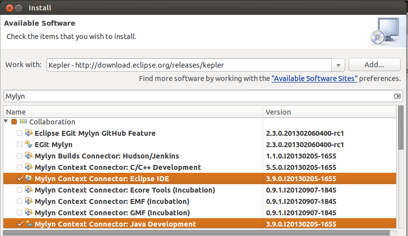This screenshot has width=408, height=236.
Task: Check Mylyn Context Connector: Ecore Tools checkbox
Action: click(x=19, y=190)
